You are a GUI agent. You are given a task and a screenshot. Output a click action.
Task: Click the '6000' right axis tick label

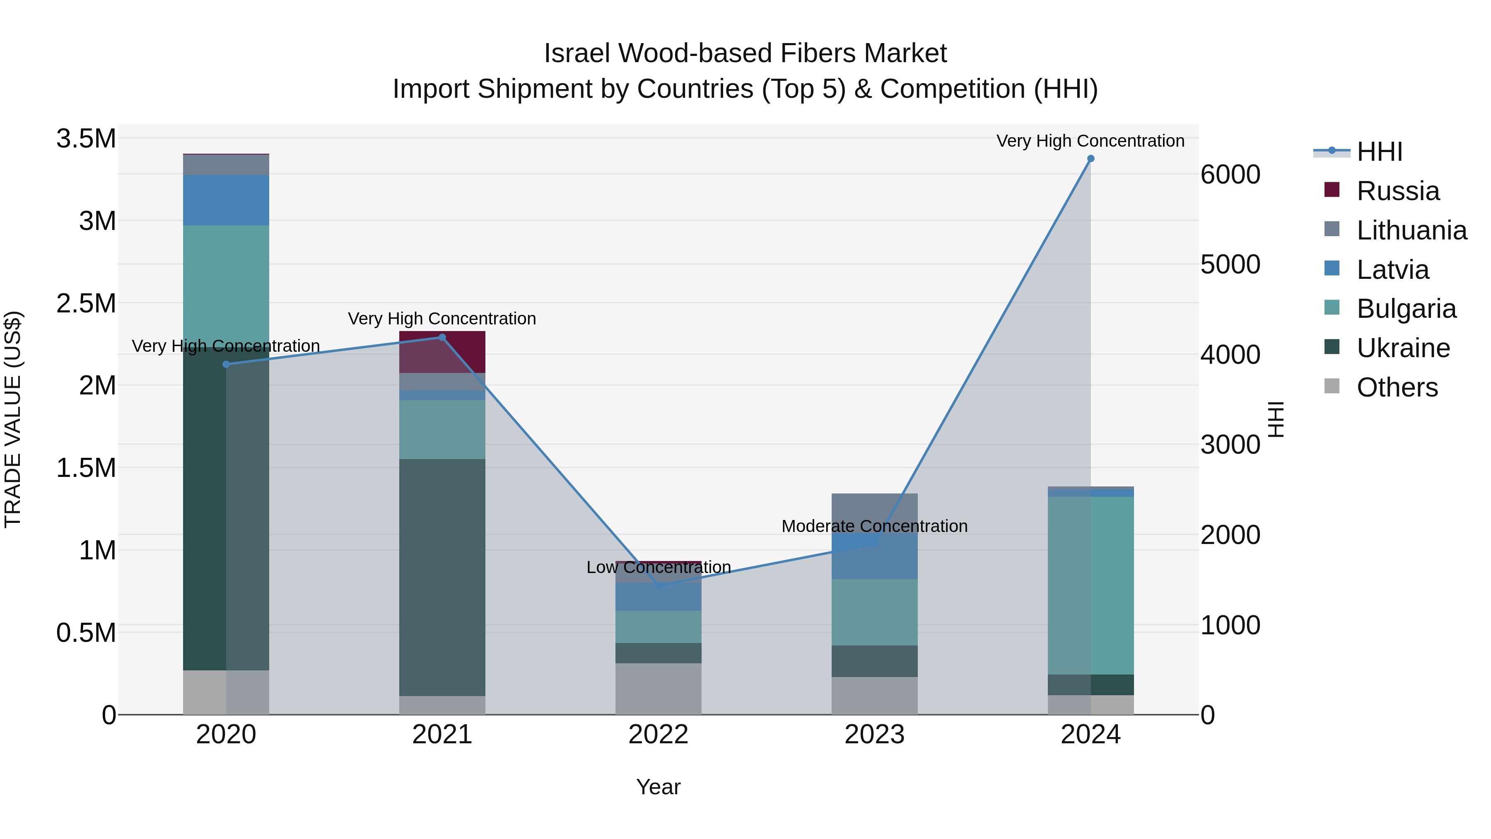pos(1230,174)
